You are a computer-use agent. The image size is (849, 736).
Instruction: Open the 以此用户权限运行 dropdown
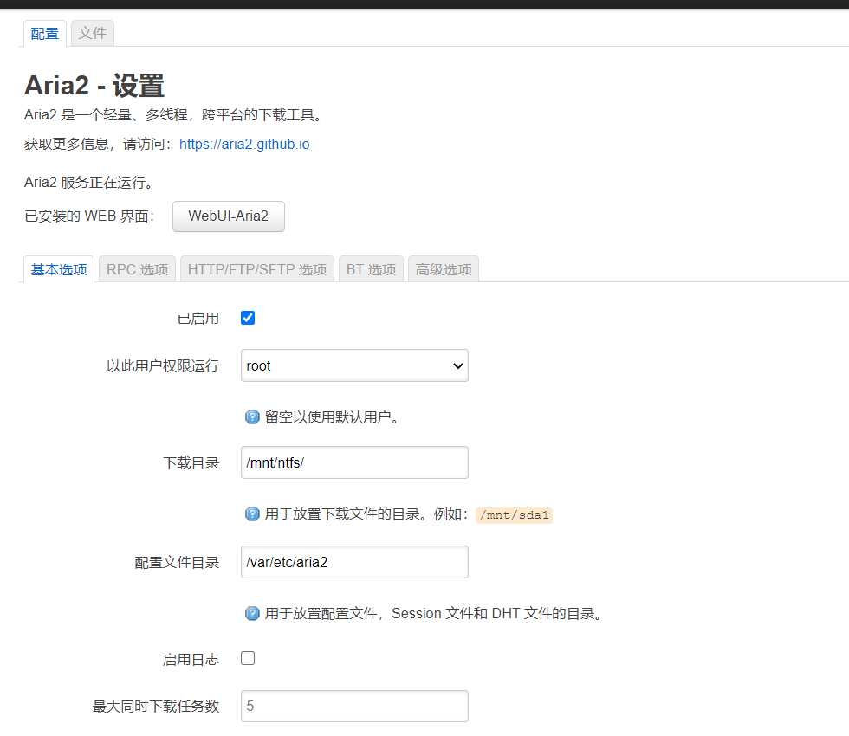[353, 365]
